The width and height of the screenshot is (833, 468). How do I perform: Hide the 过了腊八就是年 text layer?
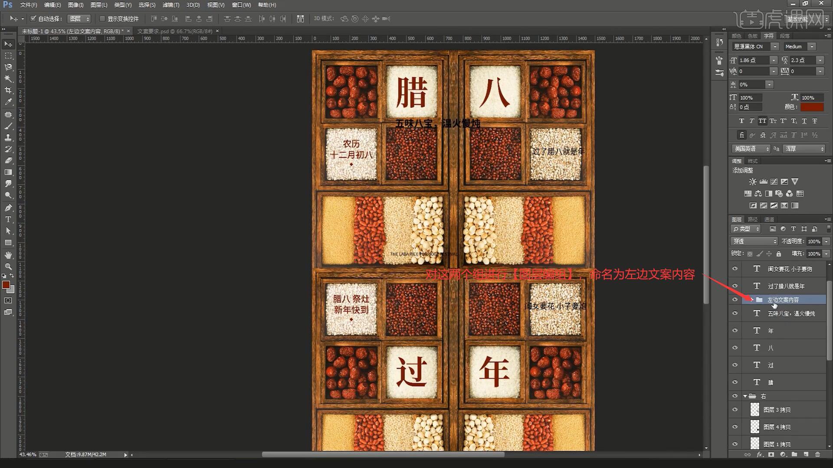click(735, 286)
